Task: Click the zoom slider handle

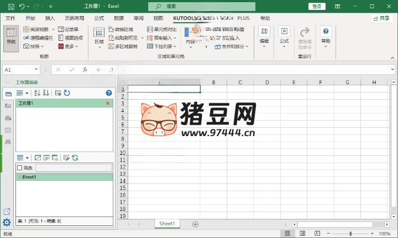Action: pyautogui.click(x=350, y=234)
